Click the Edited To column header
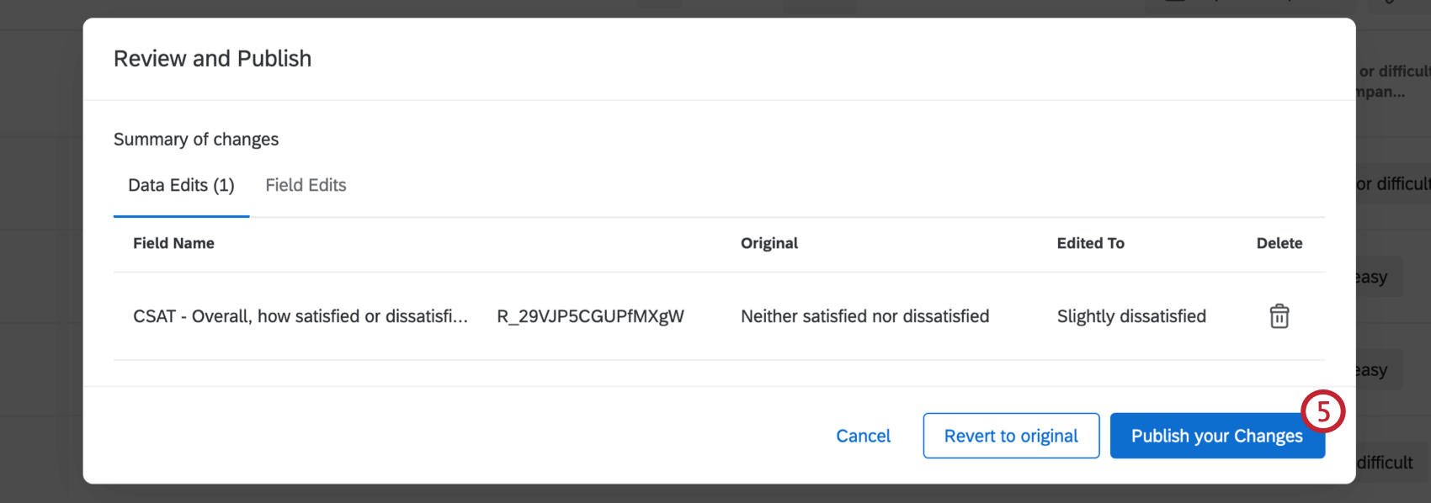This screenshot has height=503, width=1431. click(x=1090, y=243)
